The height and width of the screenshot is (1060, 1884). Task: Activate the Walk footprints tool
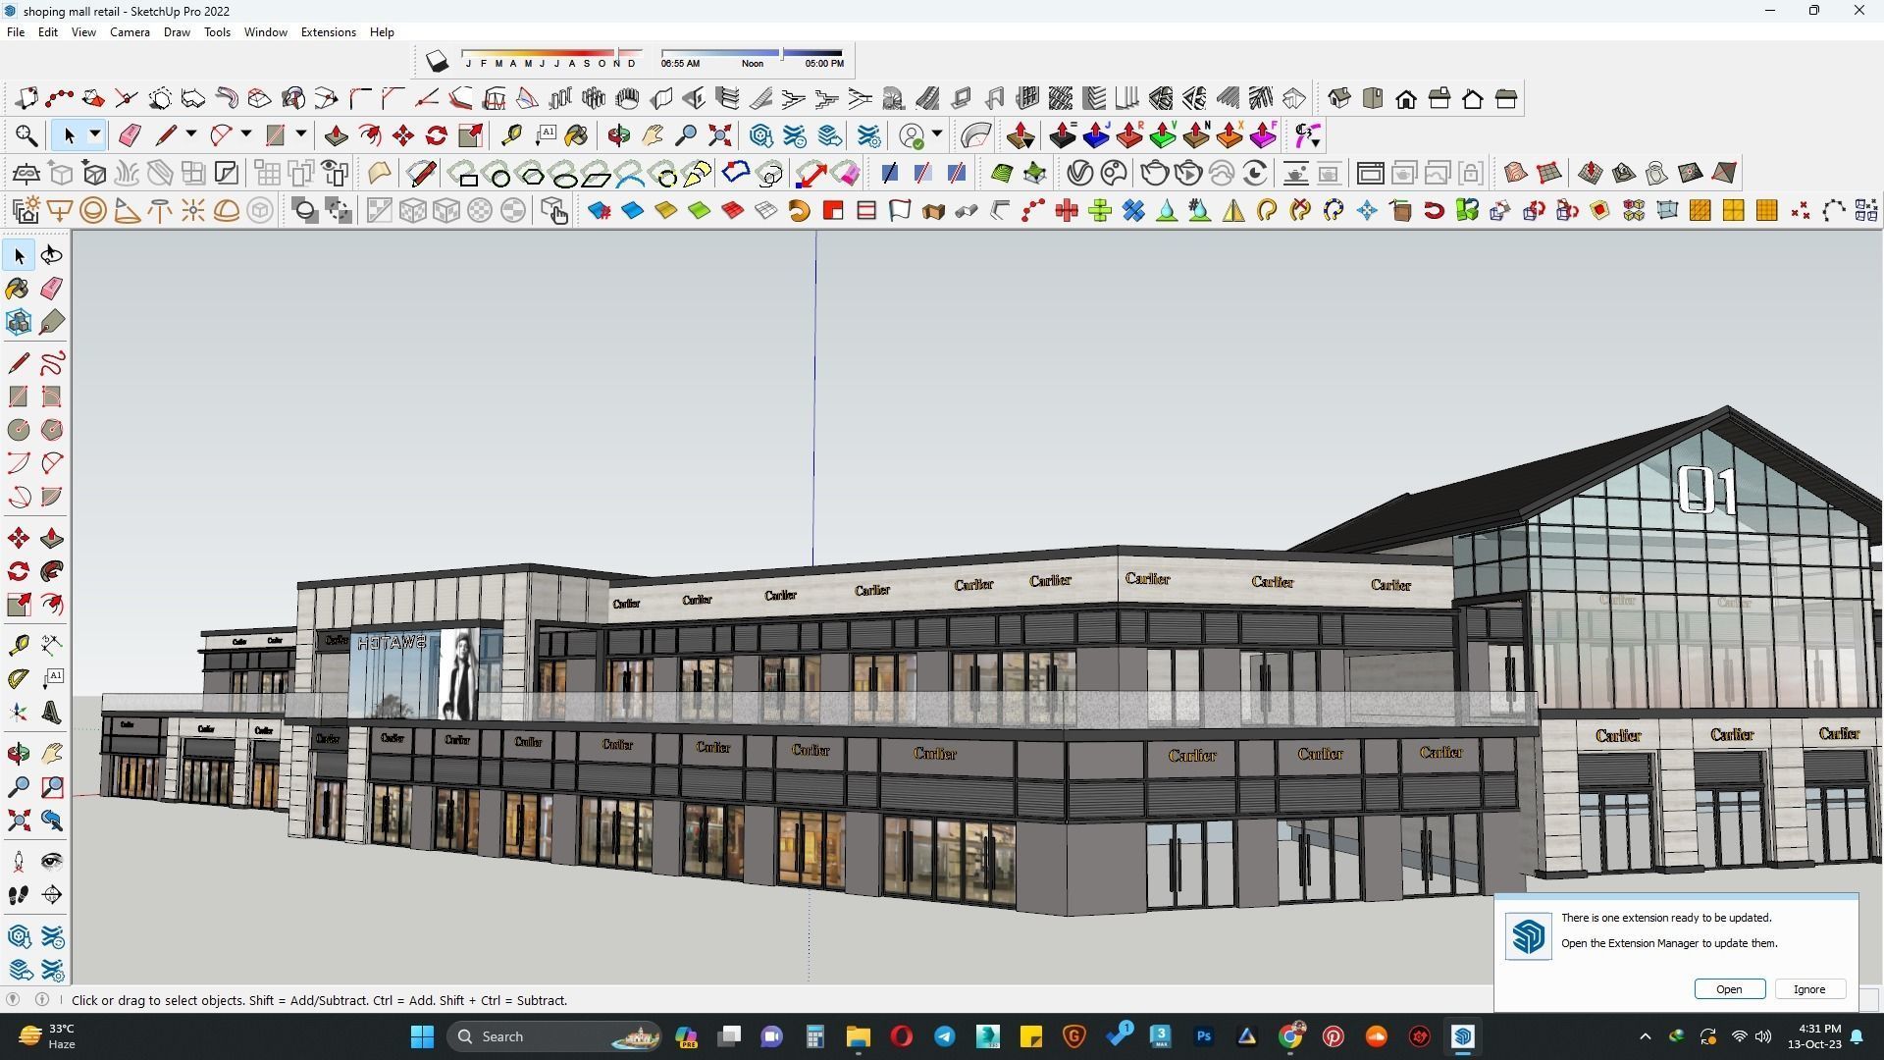click(19, 895)
